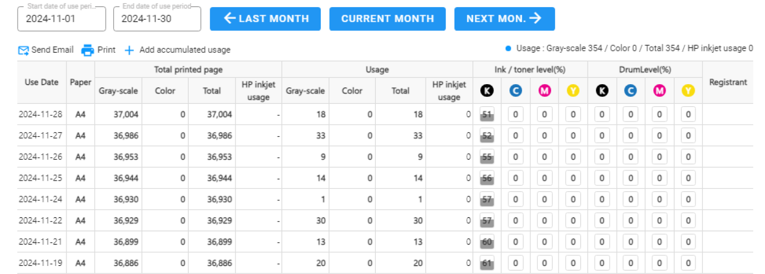The width and height of the screenshot is (765, 274).
Task: Click the black K drum level icon
Action: 602,91
